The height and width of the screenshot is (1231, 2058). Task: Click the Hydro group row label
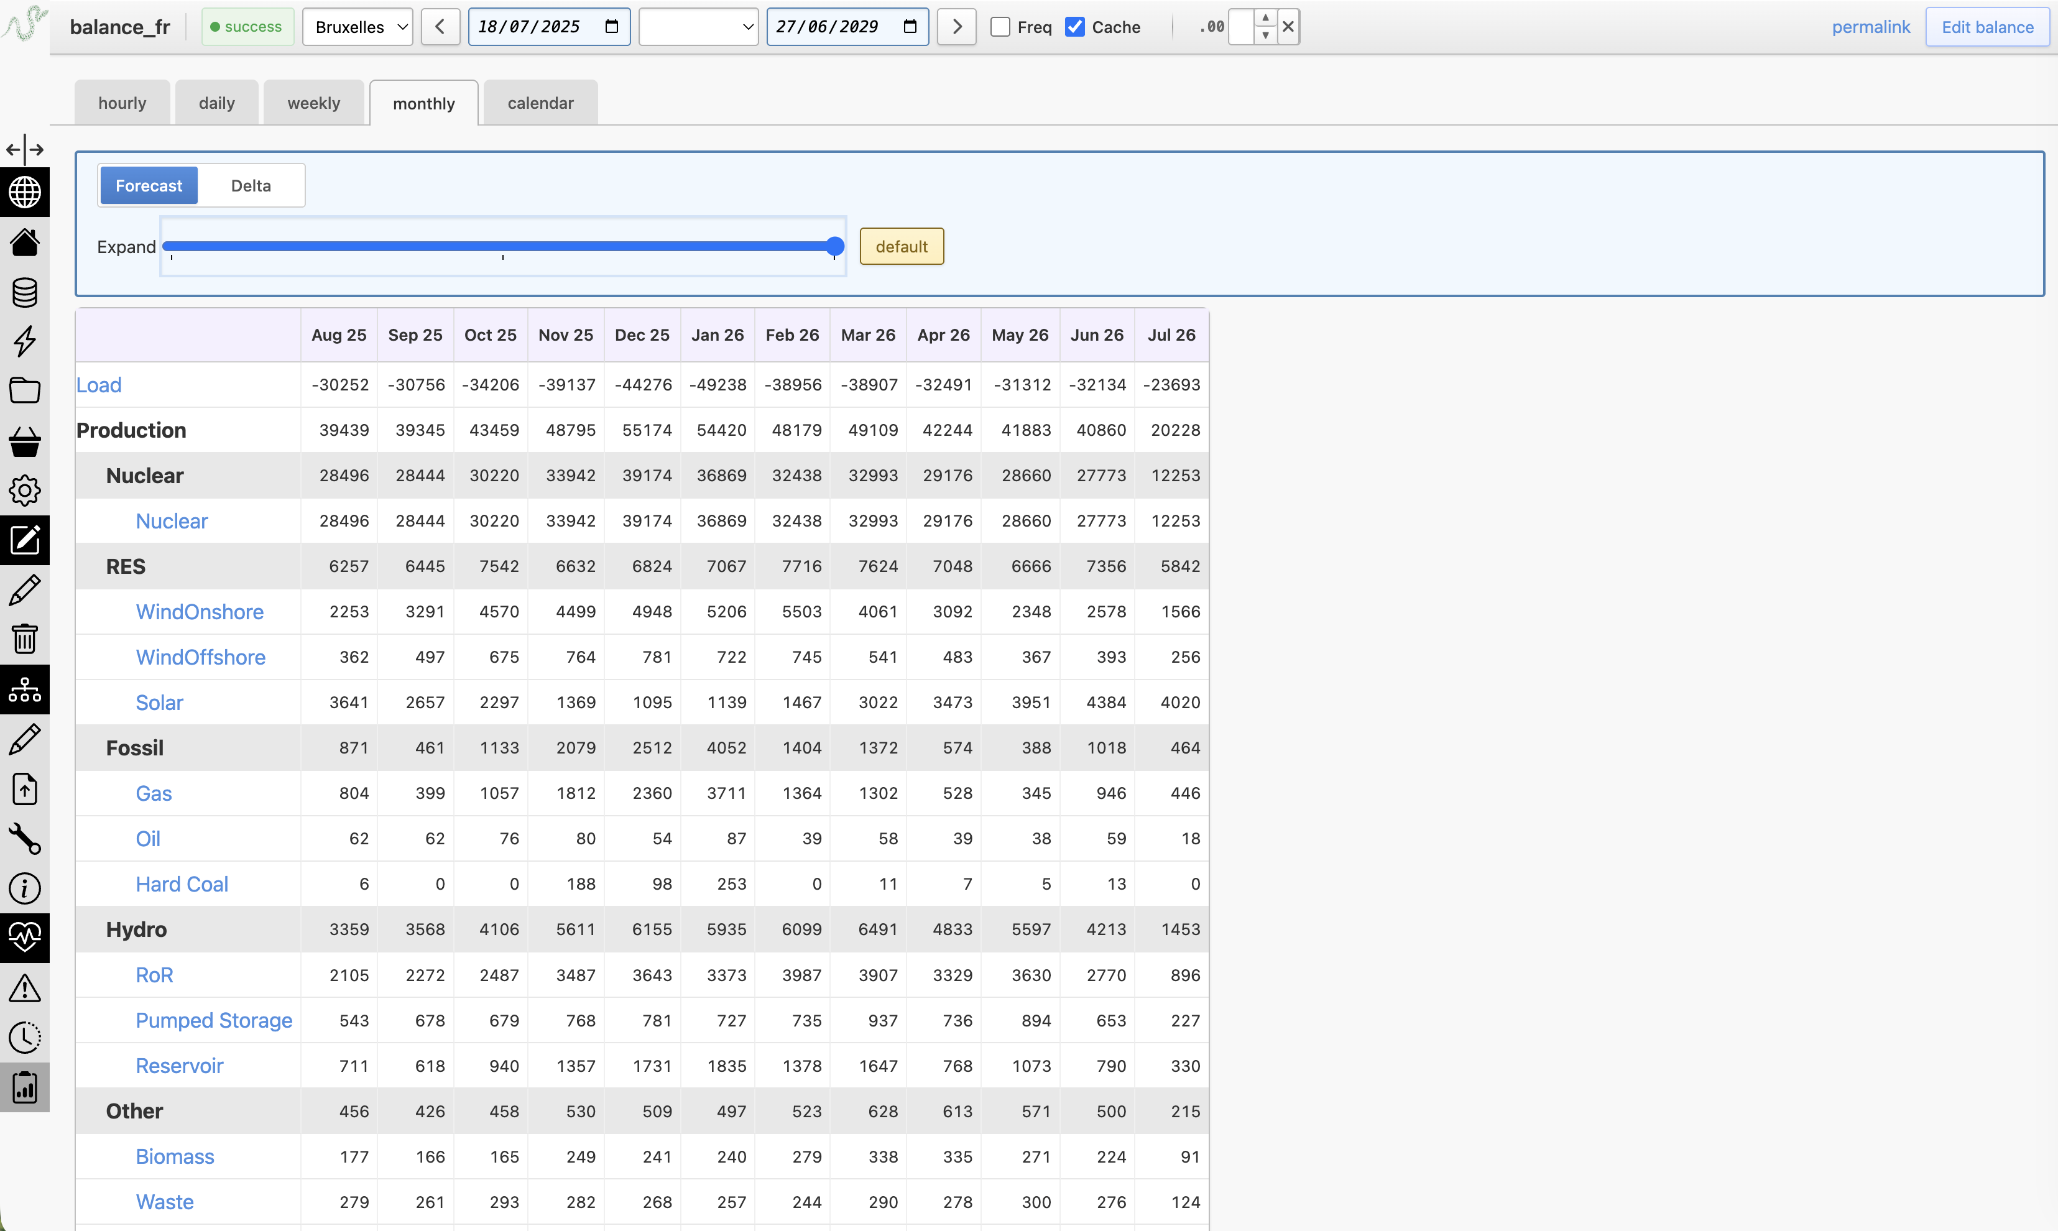(x=136, y=930)
